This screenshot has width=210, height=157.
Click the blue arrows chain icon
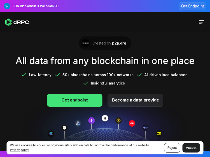[145, 128]
